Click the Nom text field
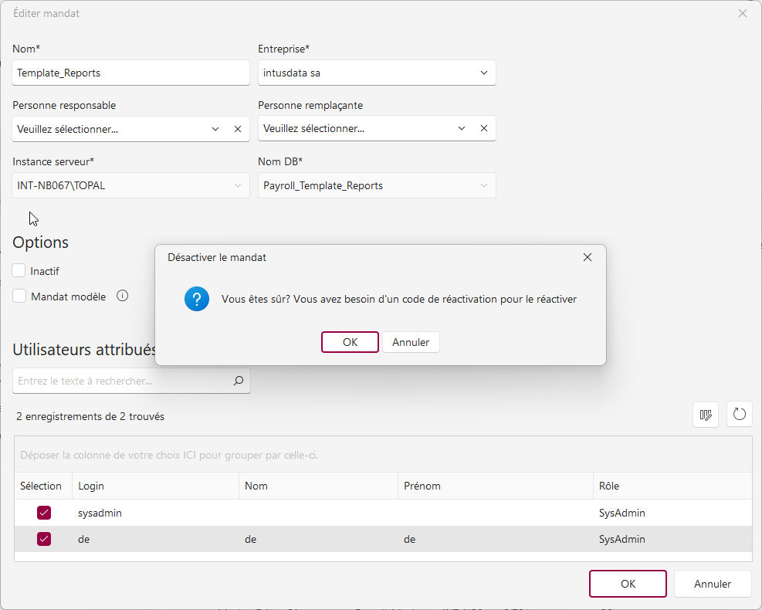762x610 pixels. 130,73
